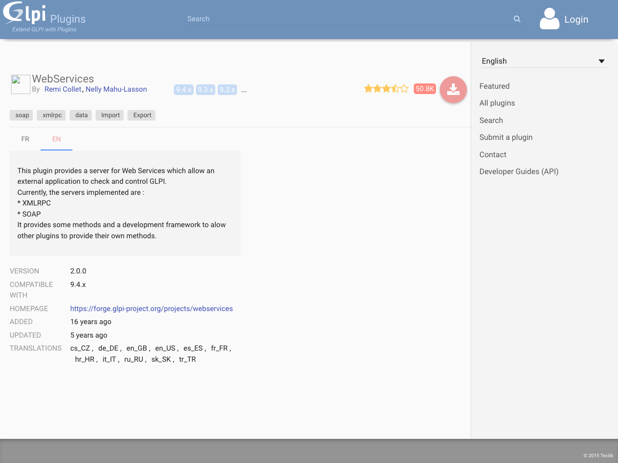Click the half-filled fourth rating star
This screenshot has width=618, height=463.
pos(394,88)
